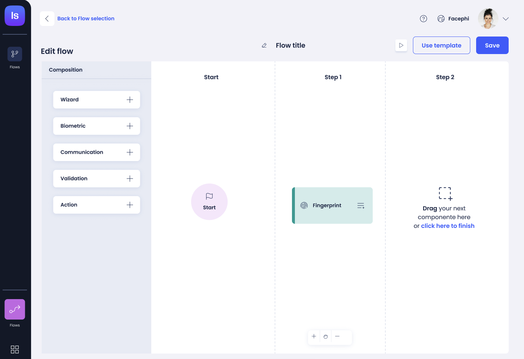Screen dimensions: 524x359
Task: Click the Ls logo in the corner
Action: [x=15, y=16]
